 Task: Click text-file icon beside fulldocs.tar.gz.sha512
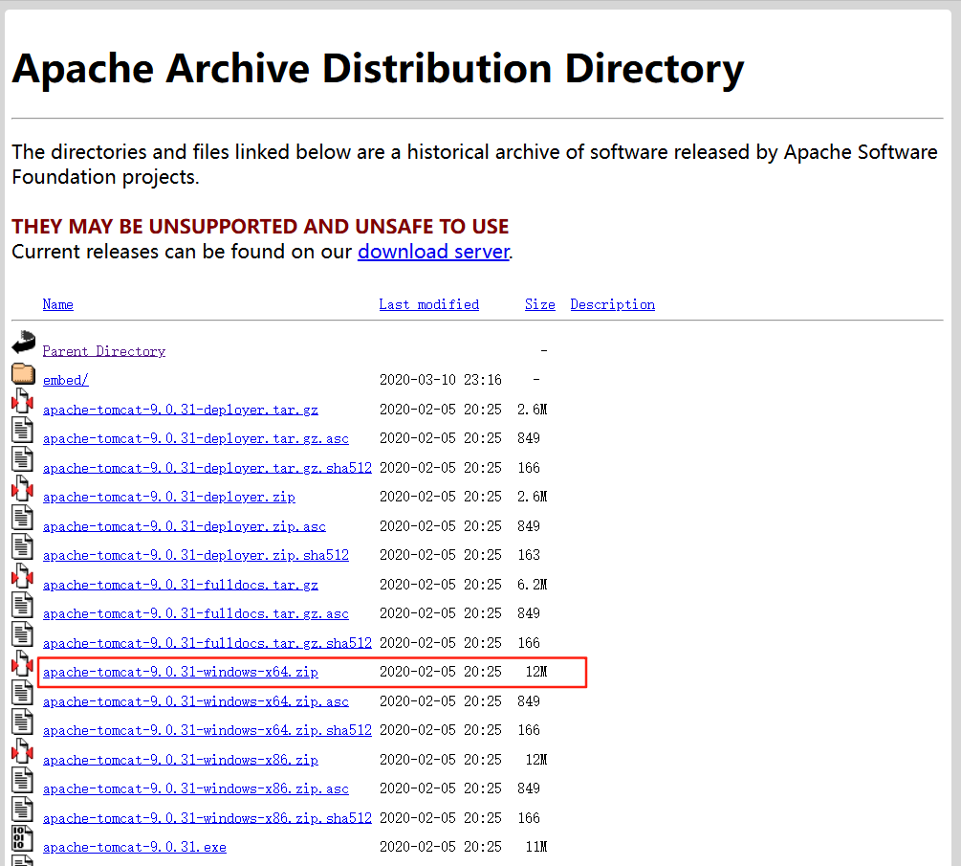pos(23,634)
